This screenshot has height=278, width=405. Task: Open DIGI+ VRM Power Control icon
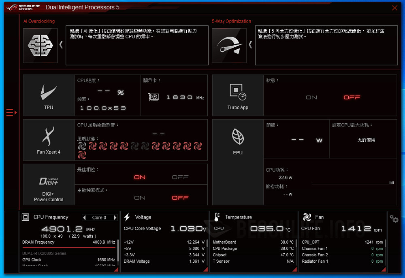(x=49, y=180)
